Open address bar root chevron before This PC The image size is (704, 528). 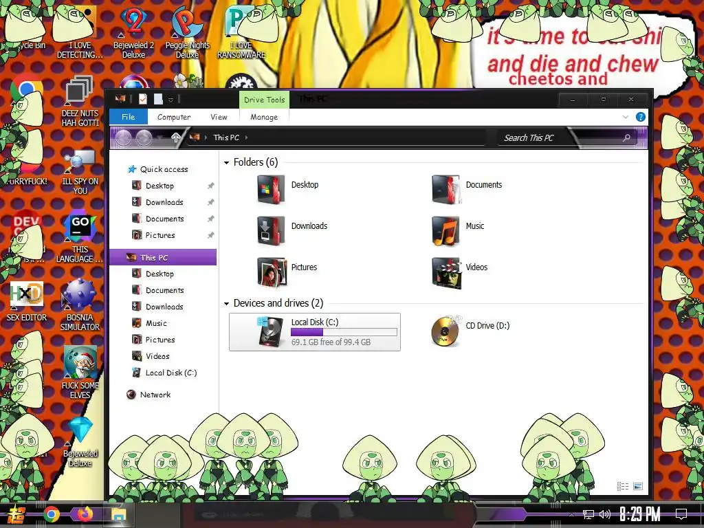[x=206, y=137]
